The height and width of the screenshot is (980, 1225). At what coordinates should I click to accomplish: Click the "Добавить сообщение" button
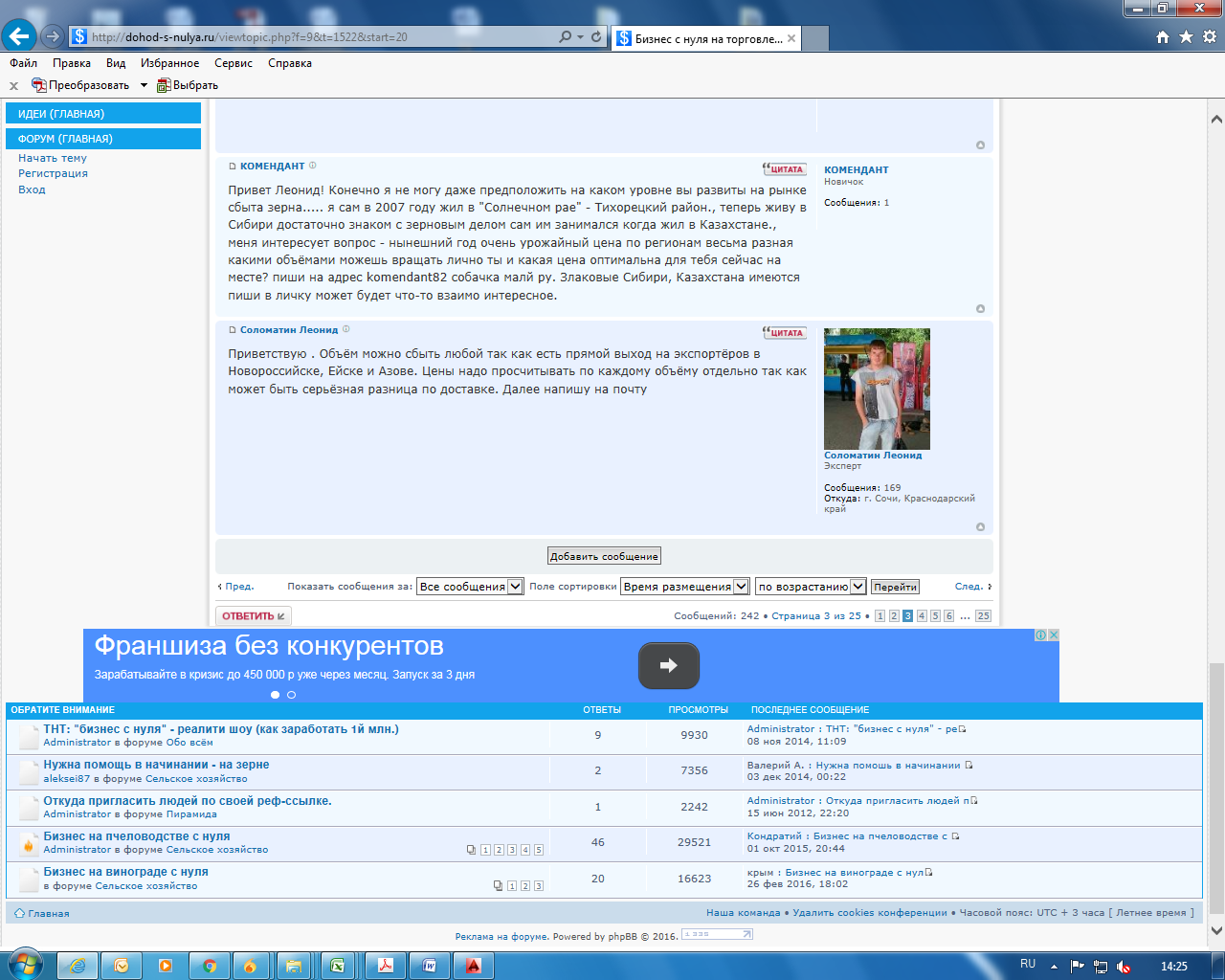604,556
